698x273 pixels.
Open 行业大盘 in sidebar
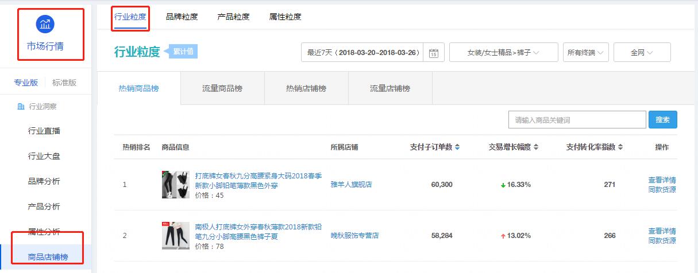(x=44, y=156)
